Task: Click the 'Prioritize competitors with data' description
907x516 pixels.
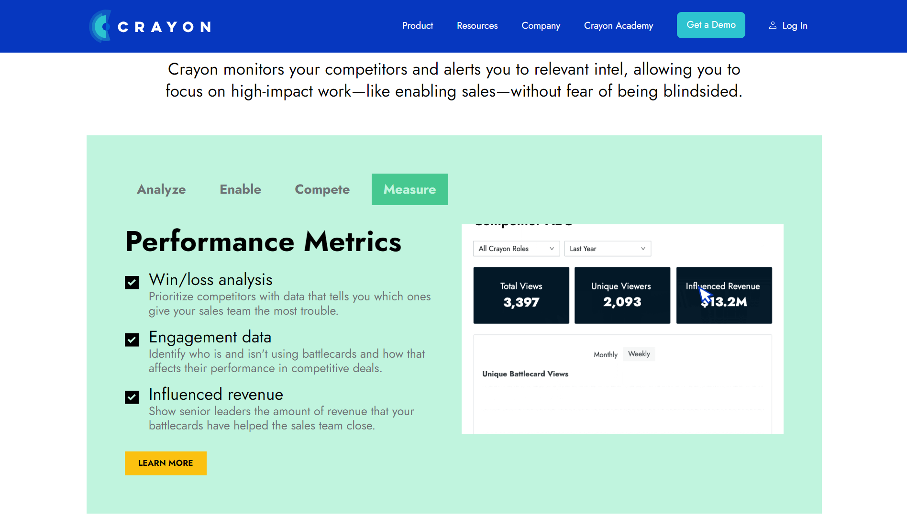Action: (x=290, y=304)
